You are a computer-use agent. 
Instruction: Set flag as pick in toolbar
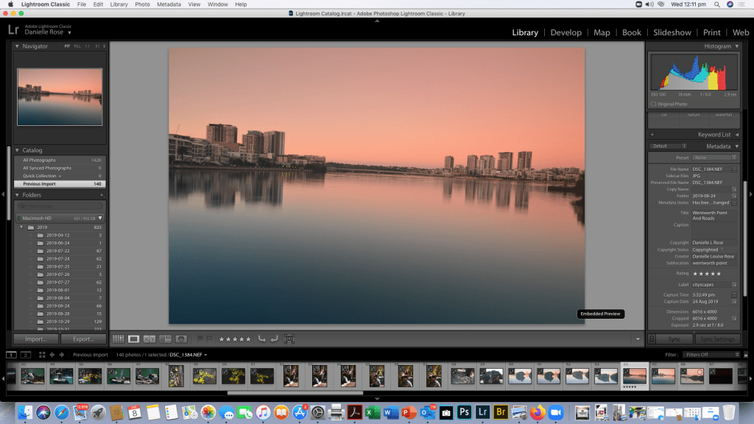click(200, 339)
